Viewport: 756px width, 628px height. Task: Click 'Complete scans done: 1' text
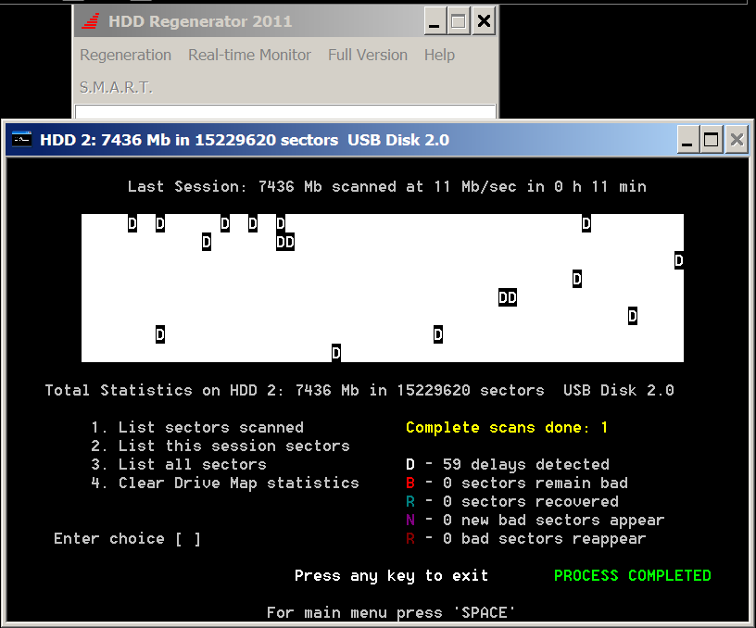(507, 428)
